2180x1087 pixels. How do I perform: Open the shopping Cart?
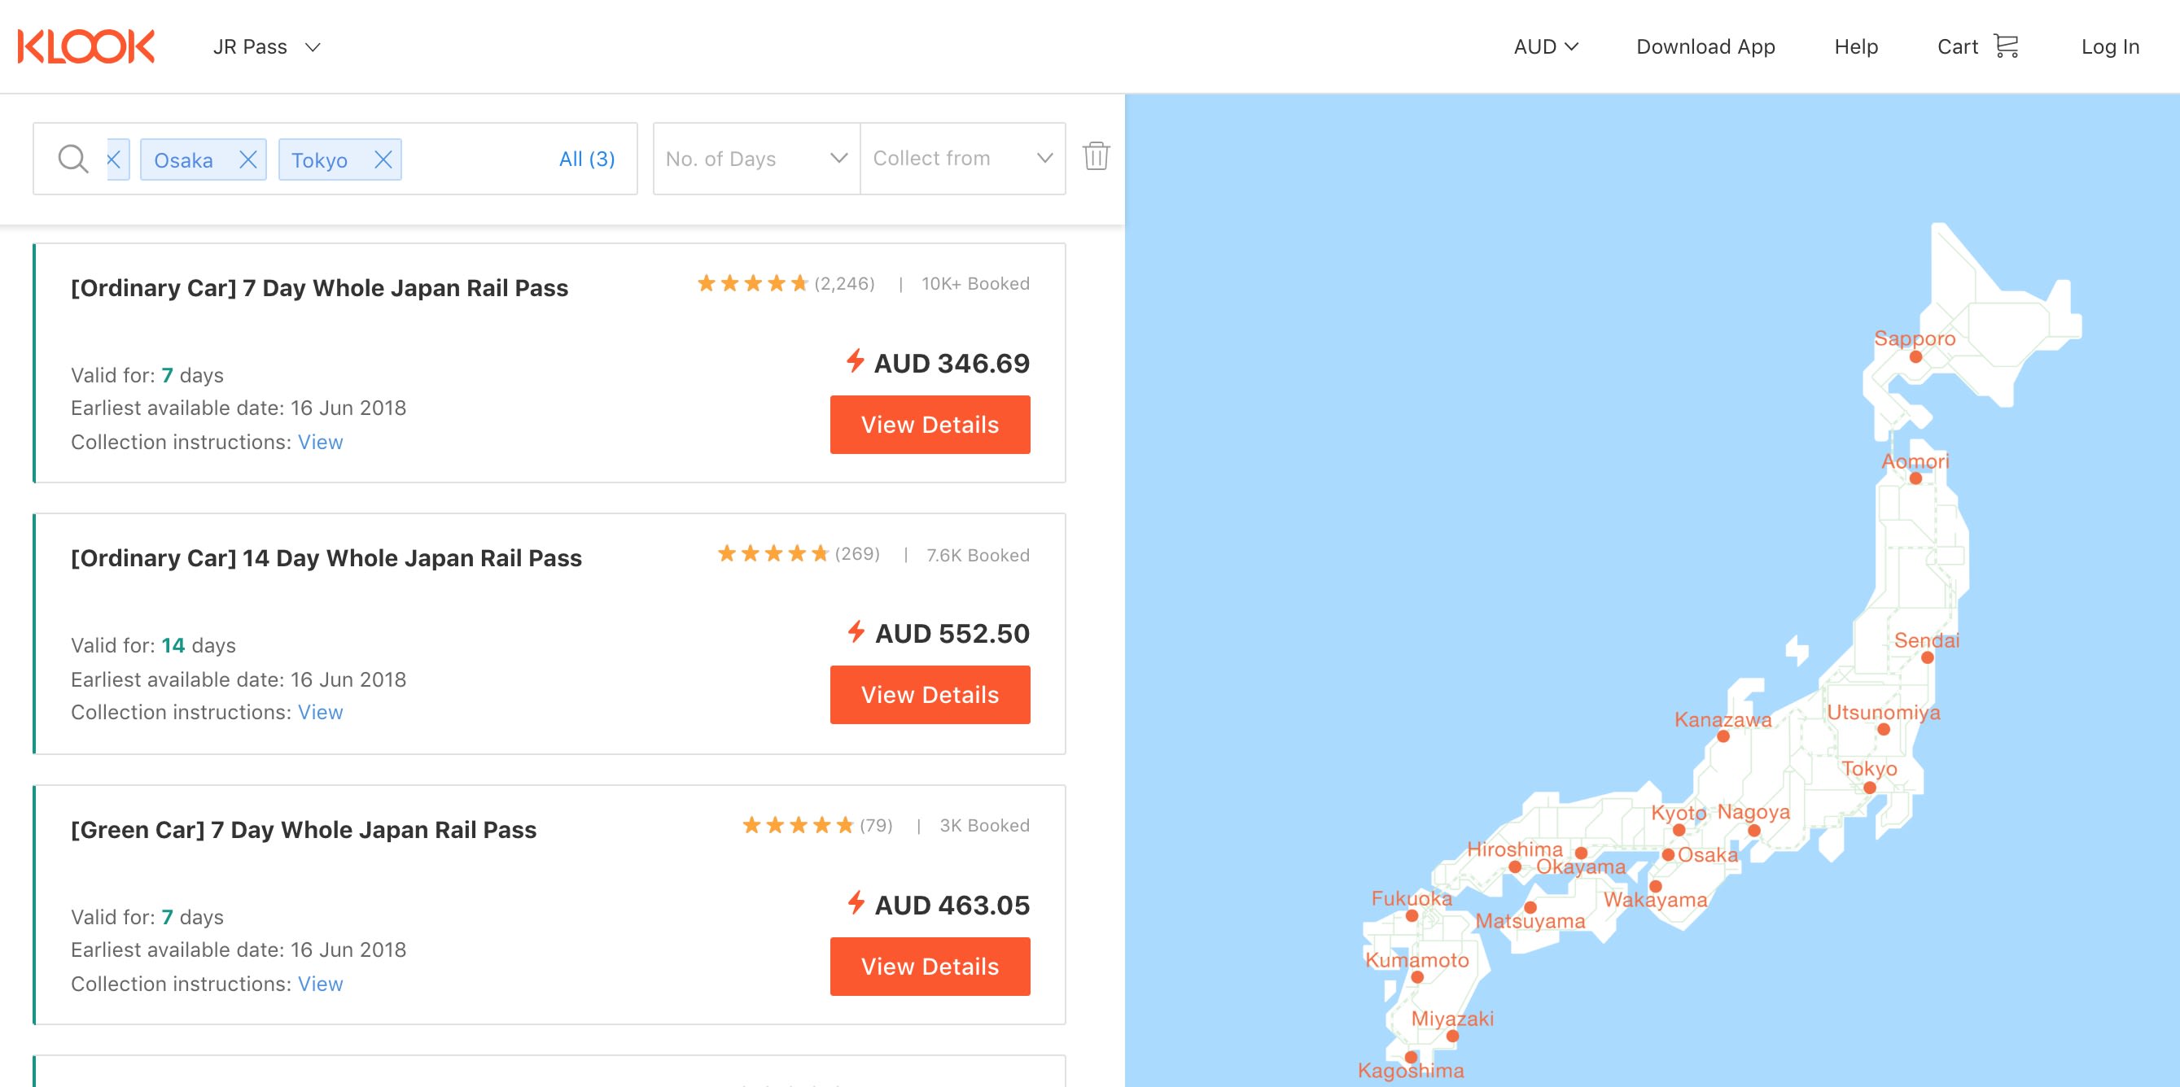pos(1978,46)
